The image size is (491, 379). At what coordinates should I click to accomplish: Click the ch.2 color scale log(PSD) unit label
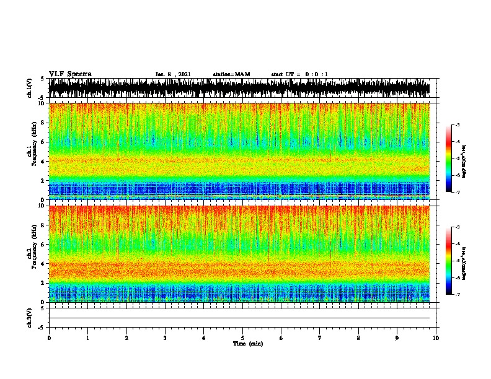[x=464, y=263]
